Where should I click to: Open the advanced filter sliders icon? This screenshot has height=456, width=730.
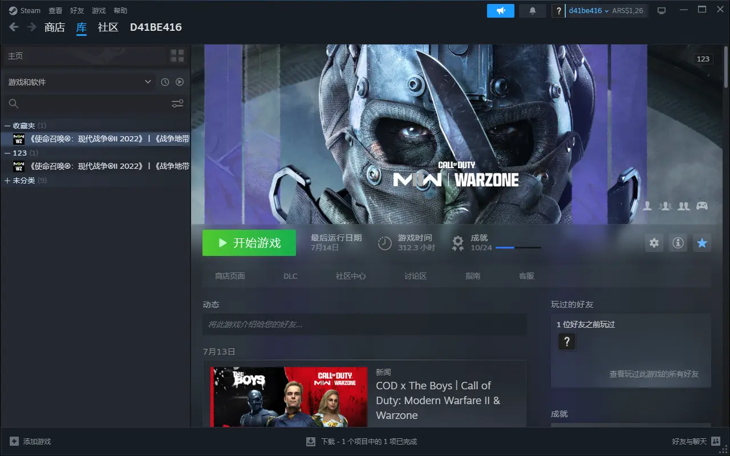coord(177,104)
